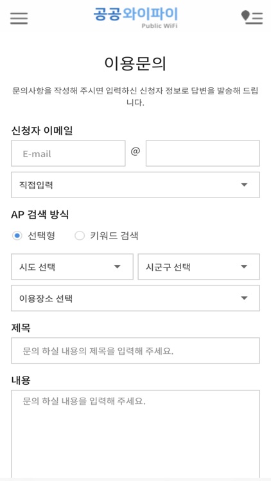Click the 제목 field label
The width and height of the screenshot is (271, 481).
tap(21, 328)
